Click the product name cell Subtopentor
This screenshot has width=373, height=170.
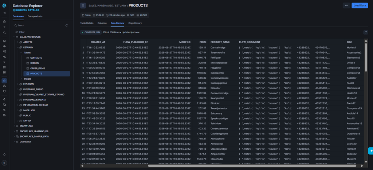pyautogui.click(x=217, y=73)
